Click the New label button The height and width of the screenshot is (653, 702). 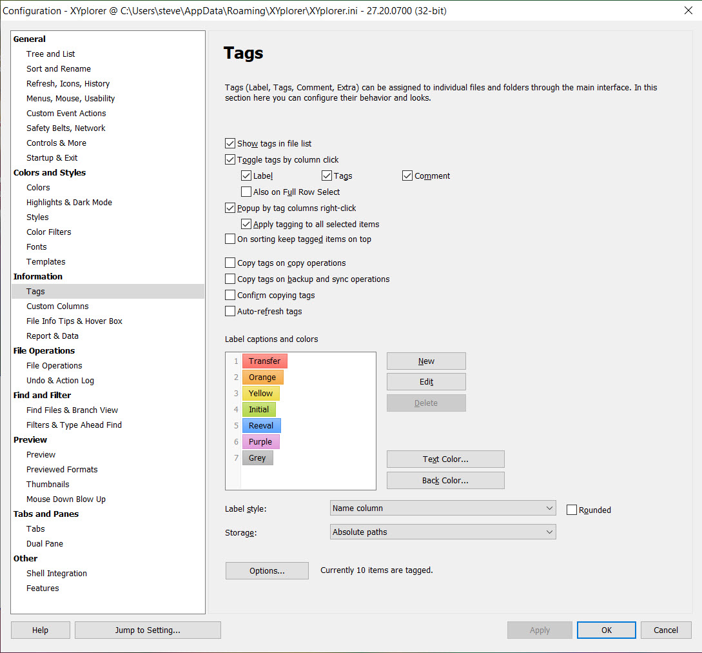(426, 361)
